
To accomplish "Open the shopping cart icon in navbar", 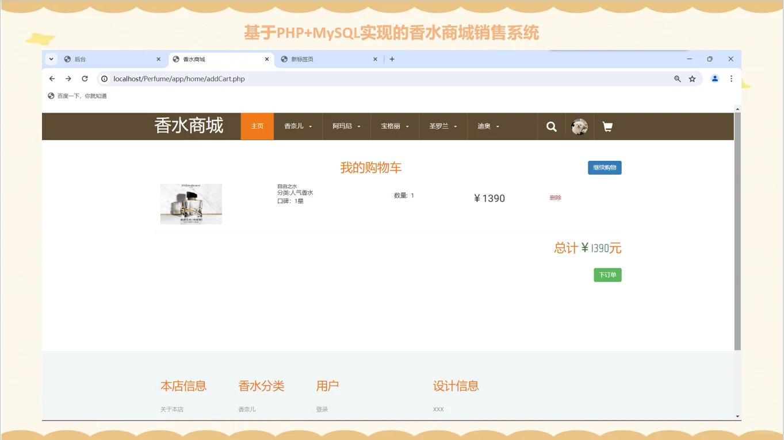I will click(x=607, y=126).
